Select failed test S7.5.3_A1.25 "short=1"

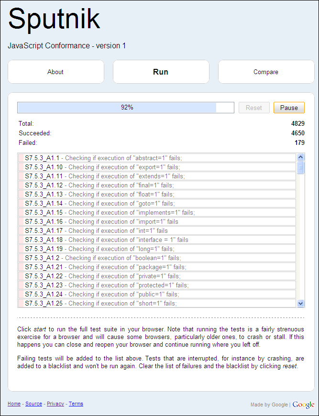coord(157,303)
